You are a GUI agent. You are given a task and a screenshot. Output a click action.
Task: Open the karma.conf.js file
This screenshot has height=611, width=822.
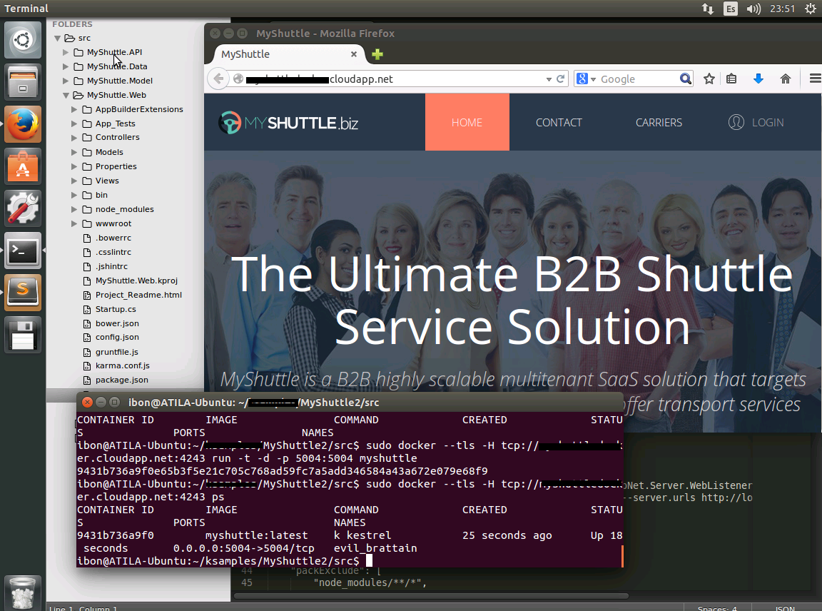coord(122,365)
